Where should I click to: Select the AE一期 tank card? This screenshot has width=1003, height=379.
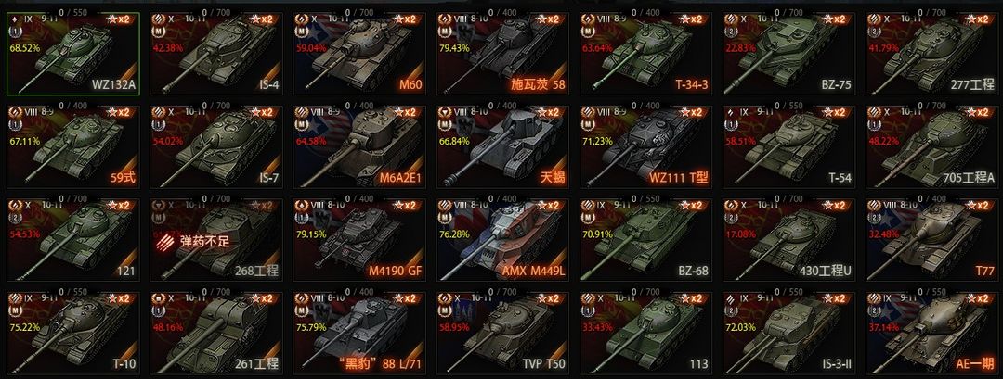(932, 333)
